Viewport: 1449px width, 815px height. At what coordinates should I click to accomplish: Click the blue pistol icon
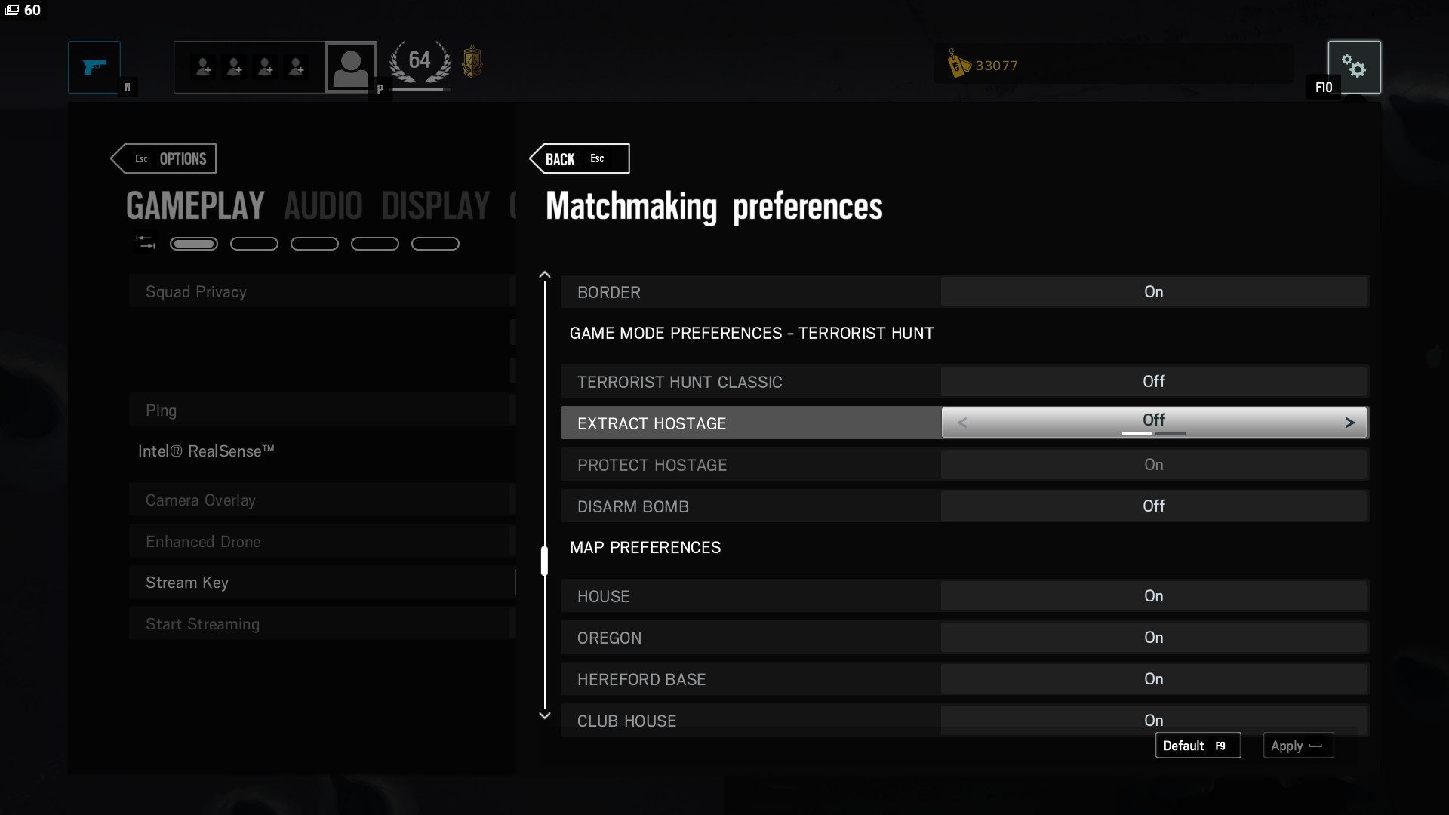click(x=94, y=67)
